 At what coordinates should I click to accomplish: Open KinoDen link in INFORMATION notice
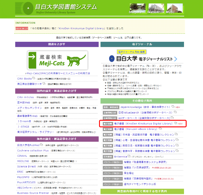pos(81,28)
